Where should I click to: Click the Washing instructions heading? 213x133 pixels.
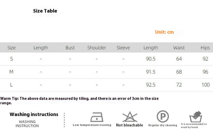pos(34,114)
